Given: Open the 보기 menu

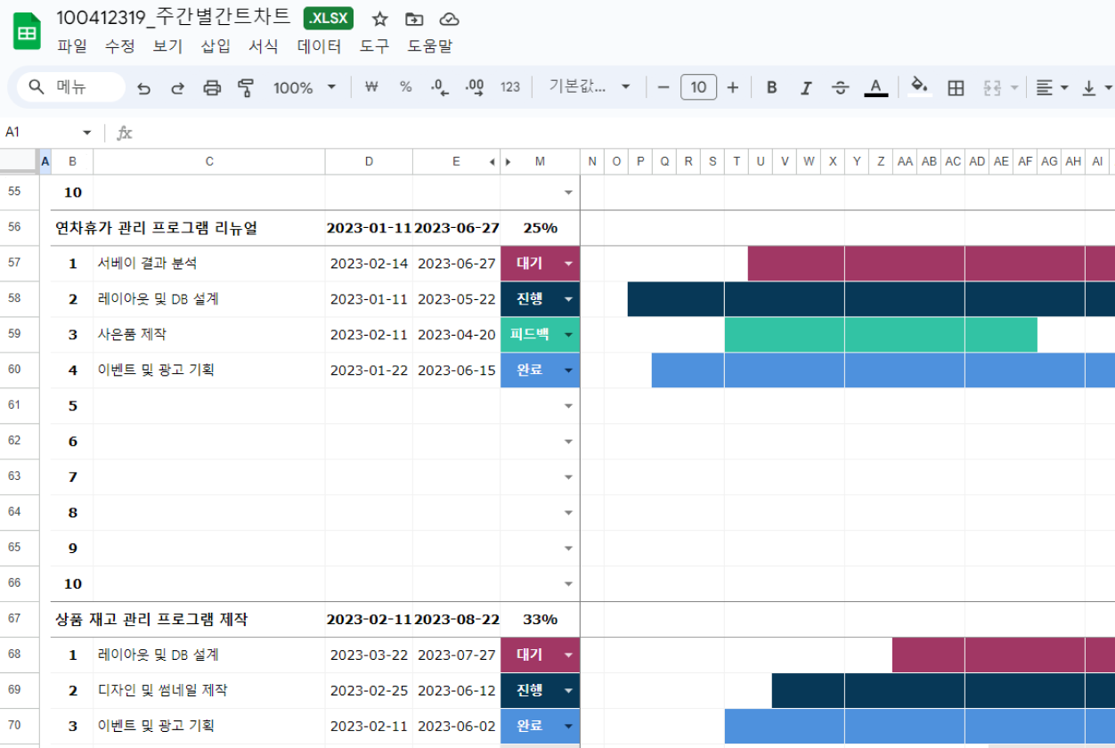Looking at the screenshot, I should (167, 46).
